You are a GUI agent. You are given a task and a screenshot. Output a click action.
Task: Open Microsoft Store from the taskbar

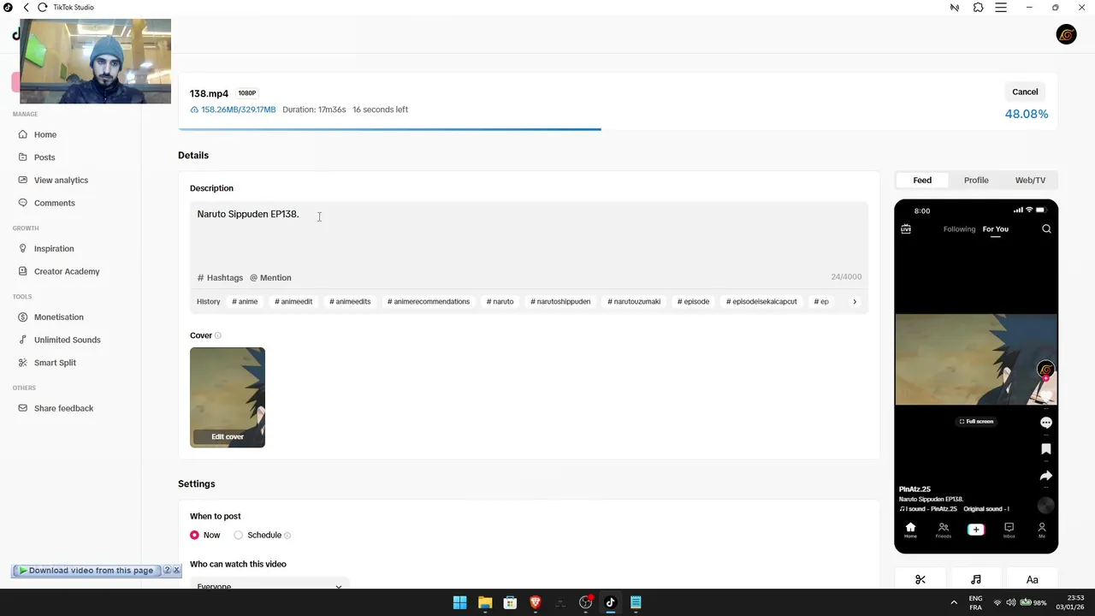[510, 602]
